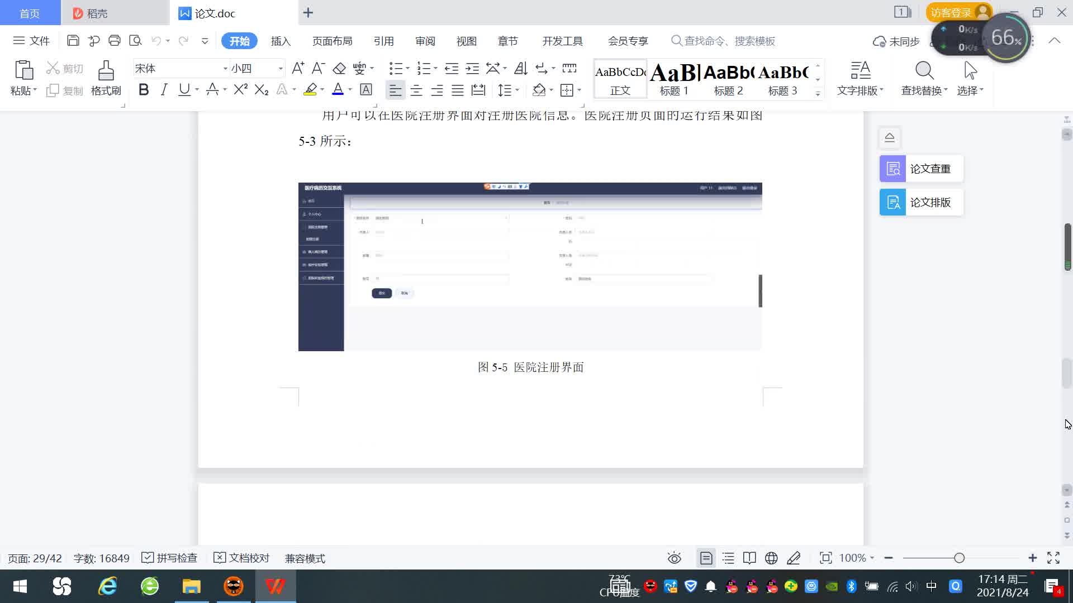Toggle 拼写检查 spell check
Viewport: 1073px width, 603px height.
169,558
